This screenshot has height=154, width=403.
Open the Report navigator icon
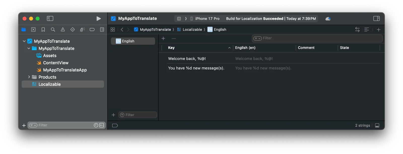[102, 30]
